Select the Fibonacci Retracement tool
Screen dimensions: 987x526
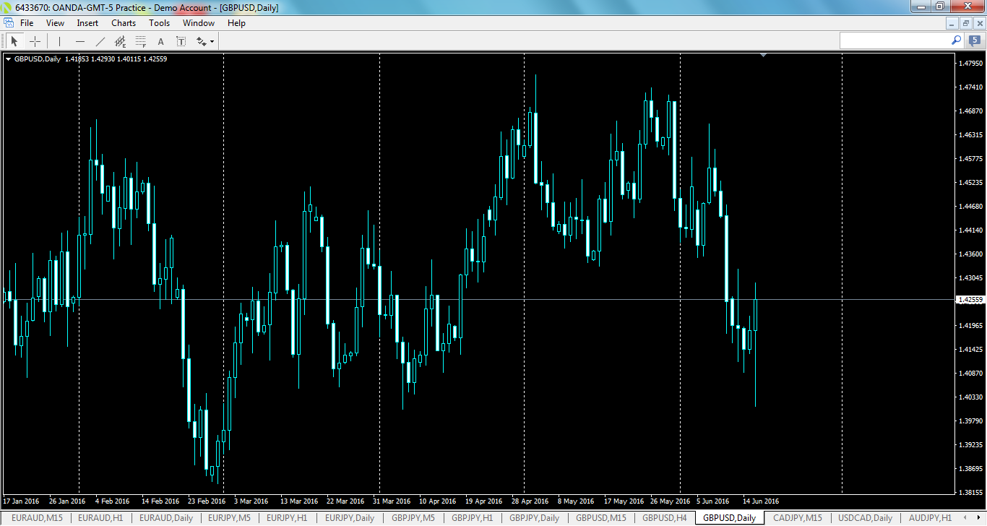click(x=140, y=40)
